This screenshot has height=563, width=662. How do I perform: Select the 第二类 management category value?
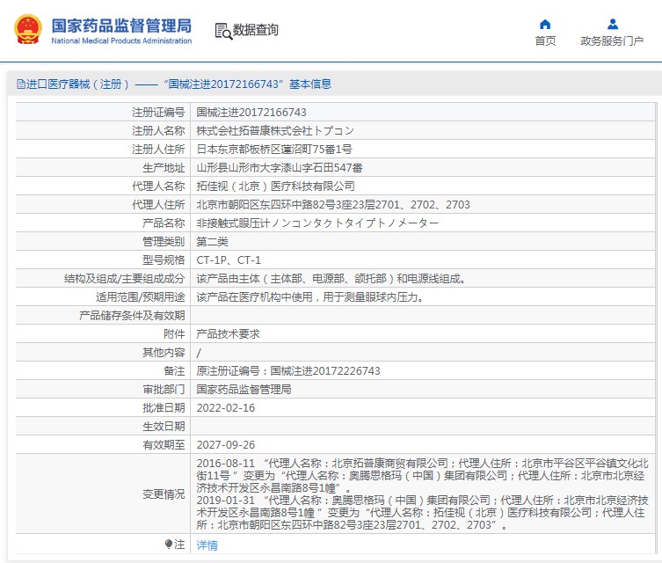click(212, 242)
